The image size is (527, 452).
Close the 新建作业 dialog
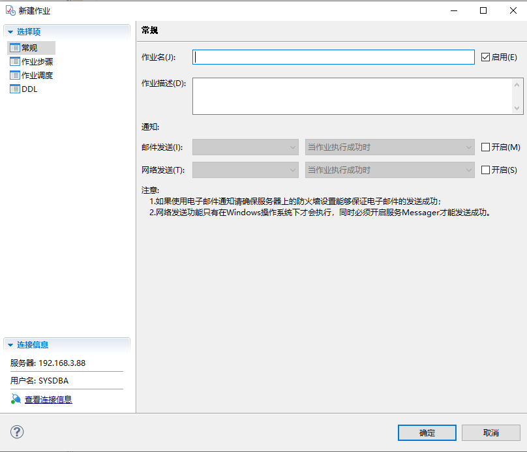point(513,10)
